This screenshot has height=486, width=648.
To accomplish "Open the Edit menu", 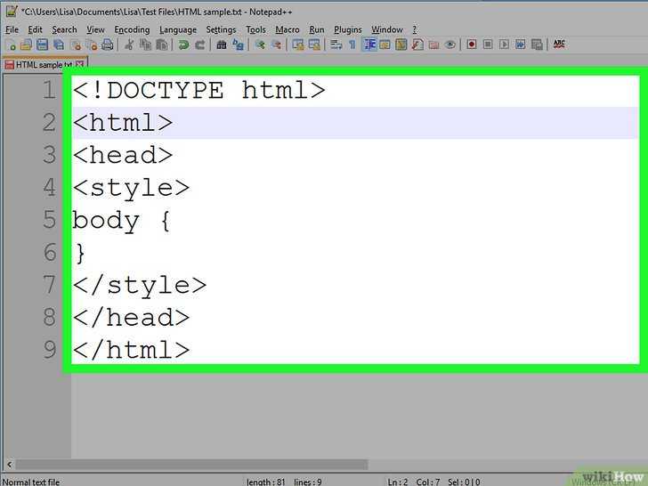I will 35,29.
